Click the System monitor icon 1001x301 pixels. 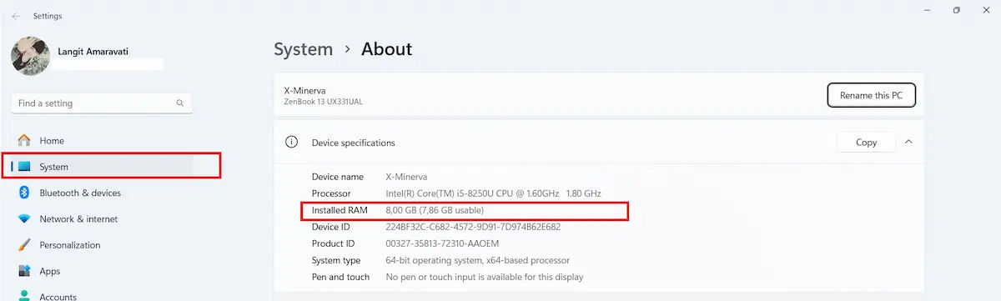point(24,167)
